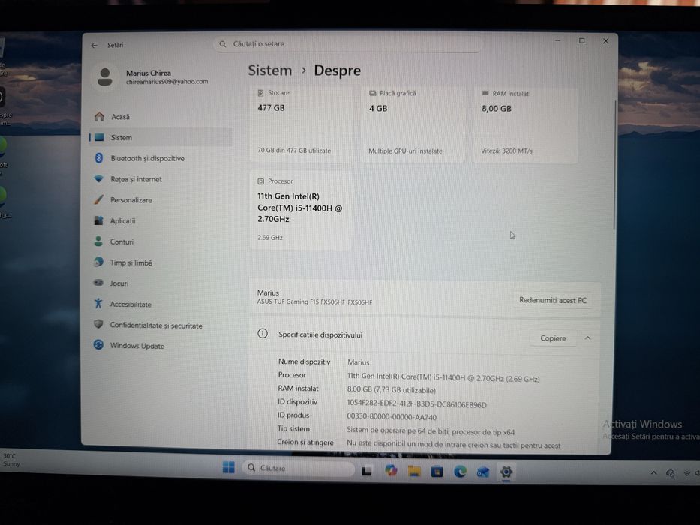Launch Copilot from the taskbar
This screenshot has height=525, width=700.
click(391, 470)
